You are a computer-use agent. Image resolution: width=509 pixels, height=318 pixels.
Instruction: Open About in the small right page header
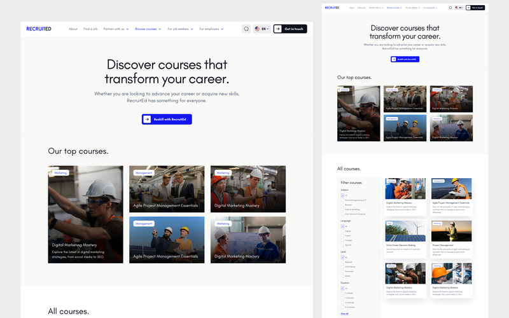click(x=352, y=8)
